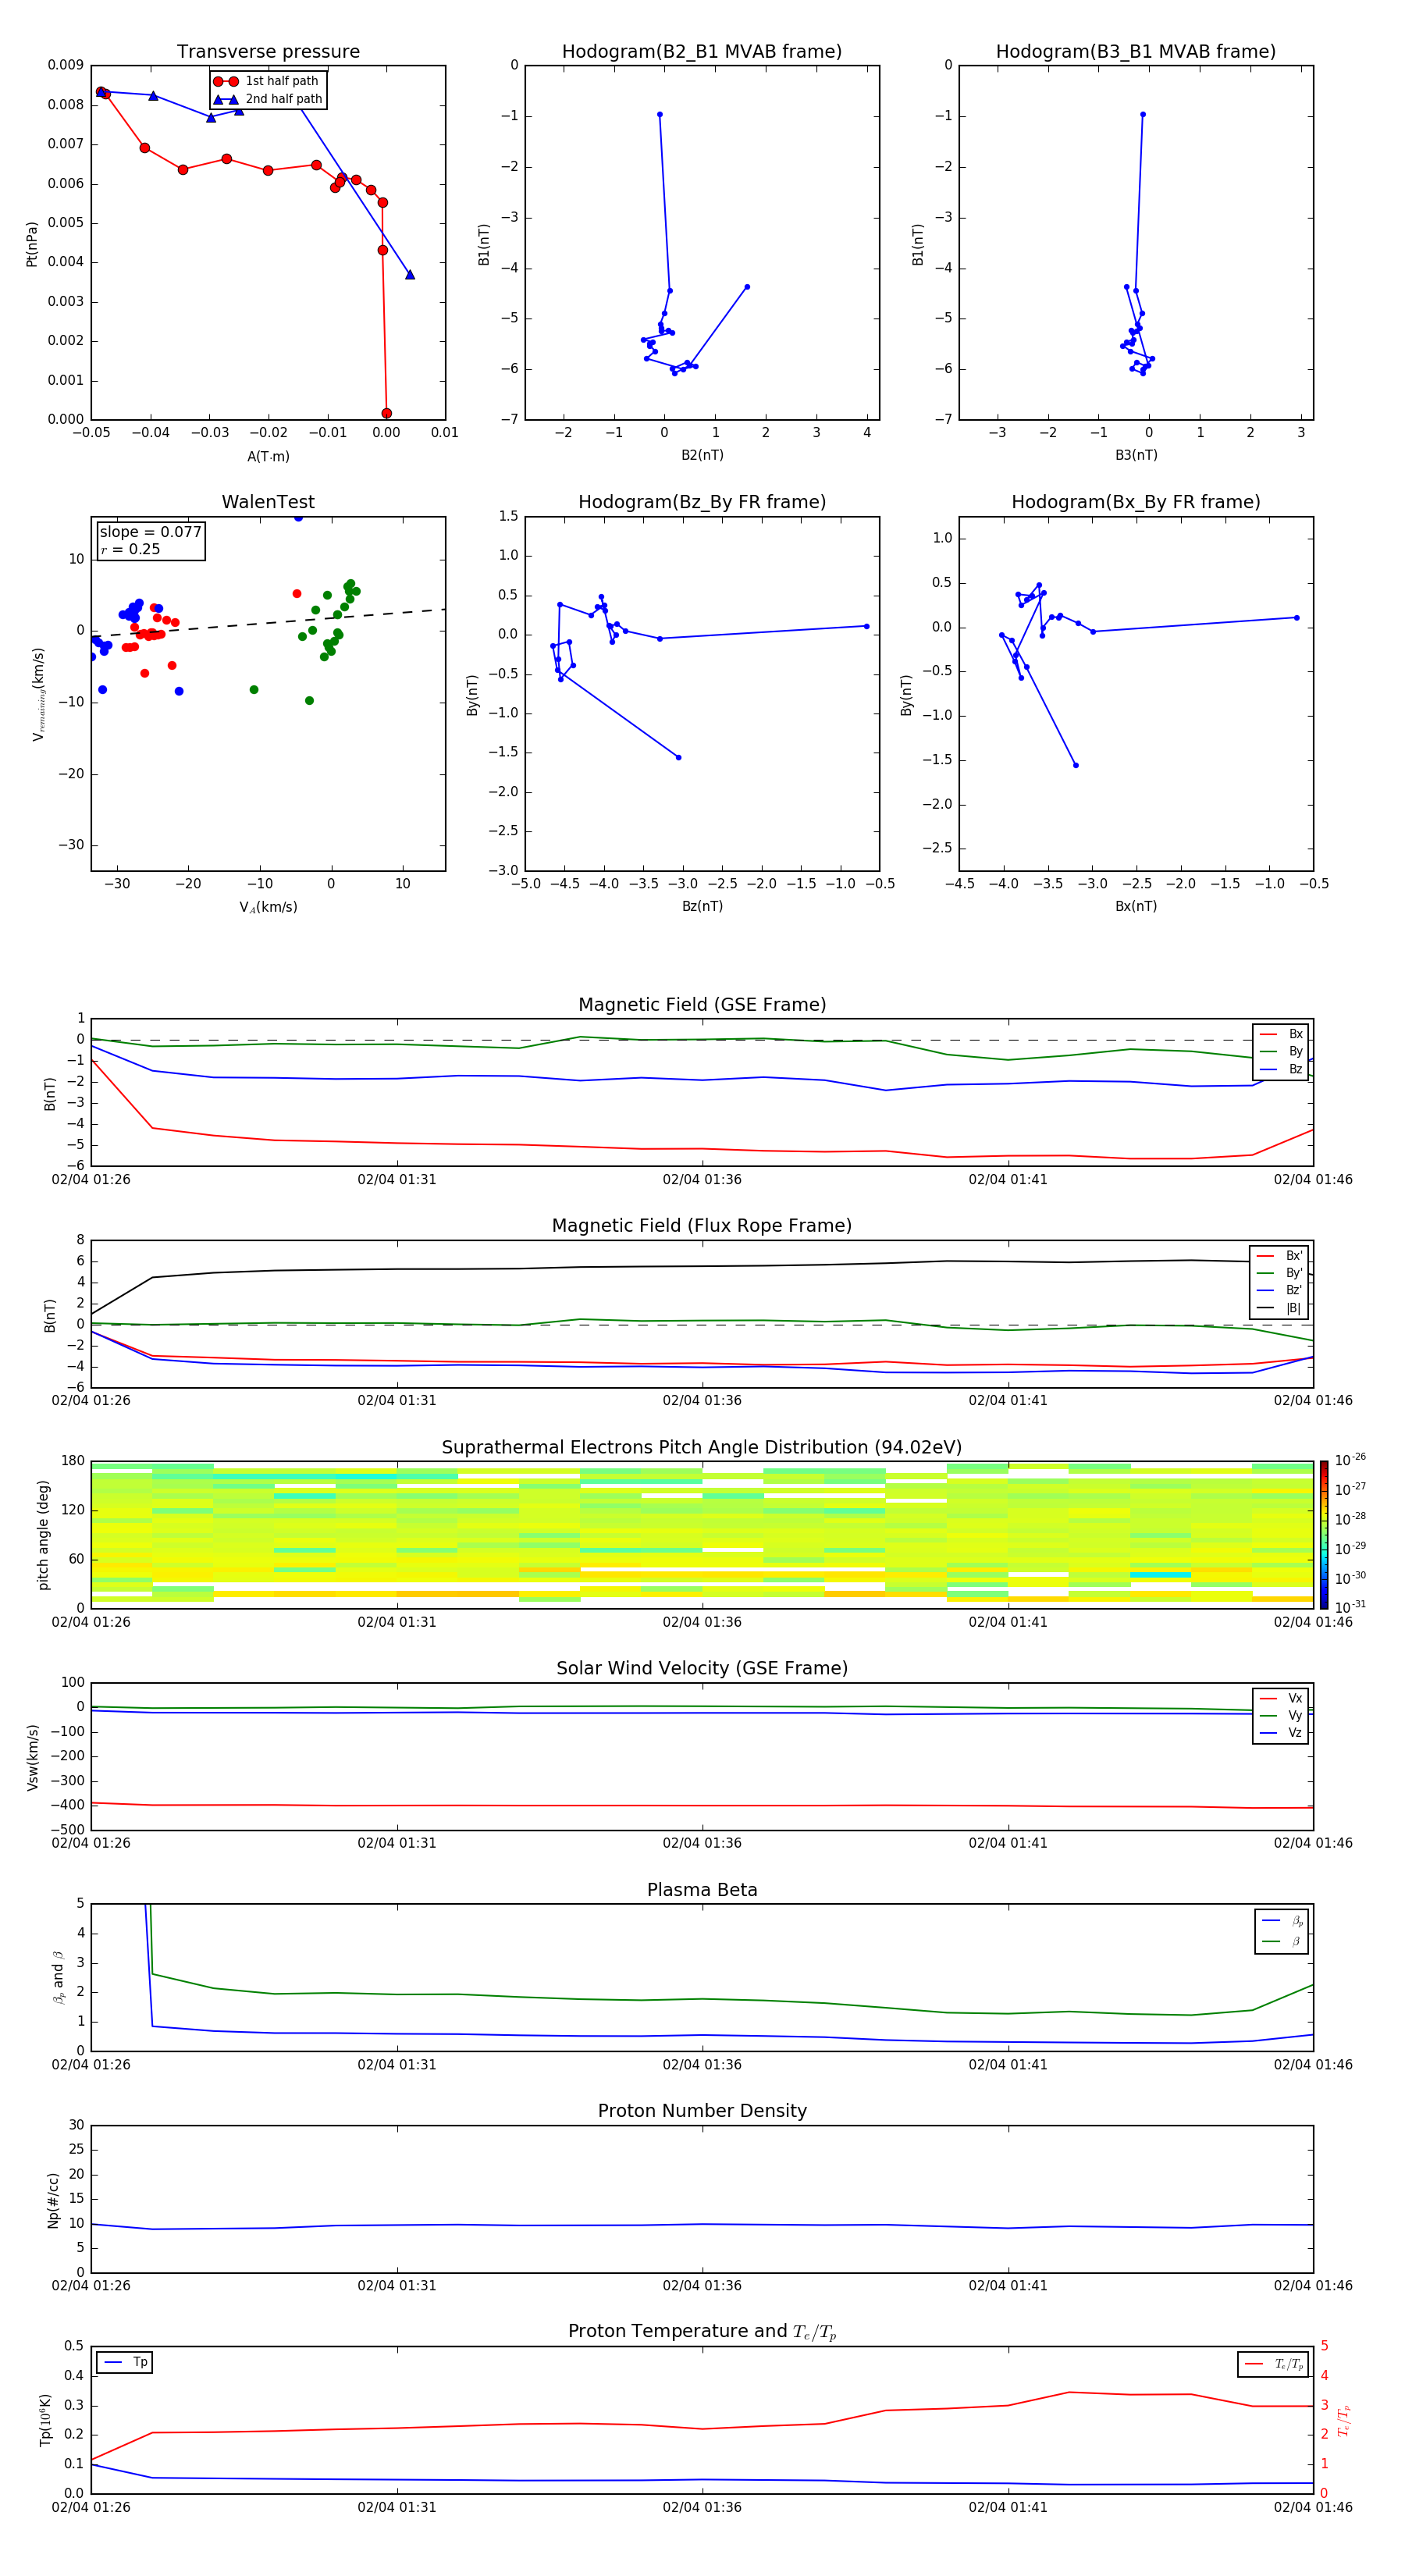The image size is (1405, 2576).
Task: Click the "pitch angle (deg)" y-axis label
Action: click(43, 1535)
